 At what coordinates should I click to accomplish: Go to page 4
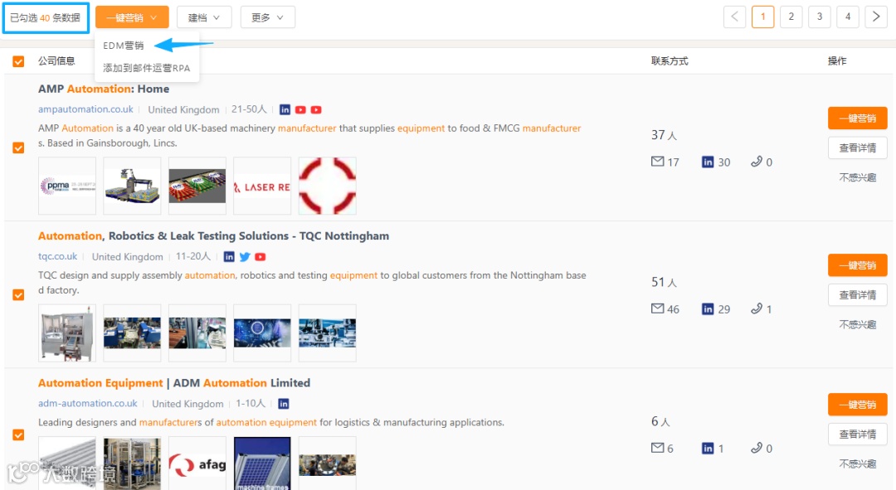tap(847, 17)
